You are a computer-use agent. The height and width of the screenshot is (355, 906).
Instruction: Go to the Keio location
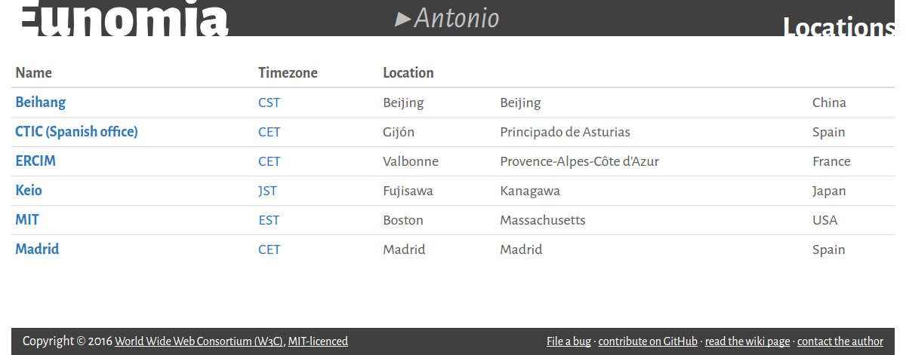pos(29,190)
